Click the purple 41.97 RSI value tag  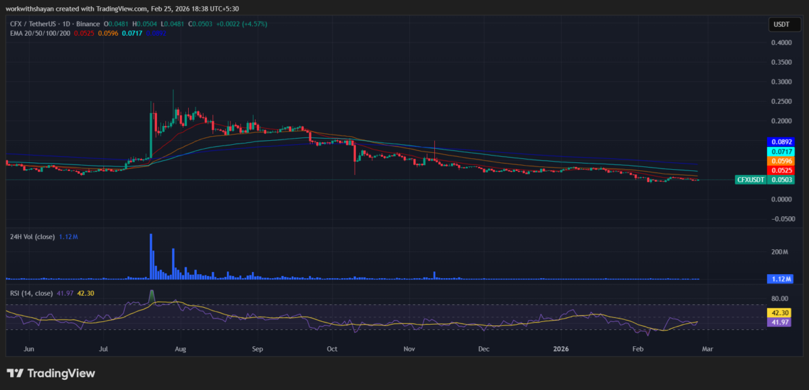coord(779,323)
